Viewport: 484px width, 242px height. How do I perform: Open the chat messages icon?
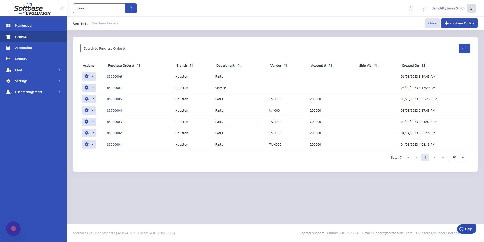tap(423, 8)
